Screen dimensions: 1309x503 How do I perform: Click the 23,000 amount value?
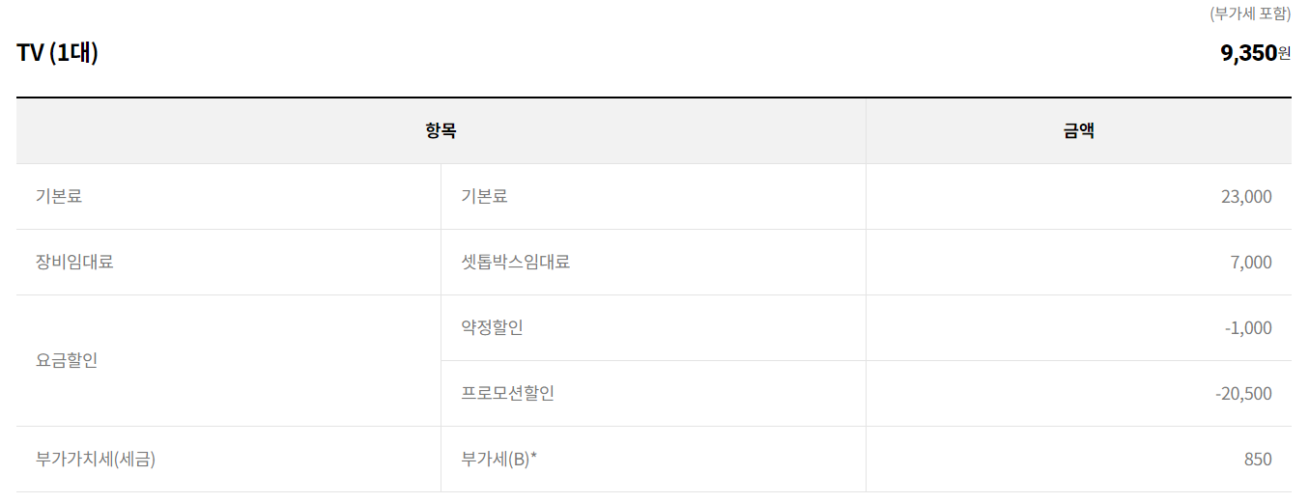[1246, 197]
